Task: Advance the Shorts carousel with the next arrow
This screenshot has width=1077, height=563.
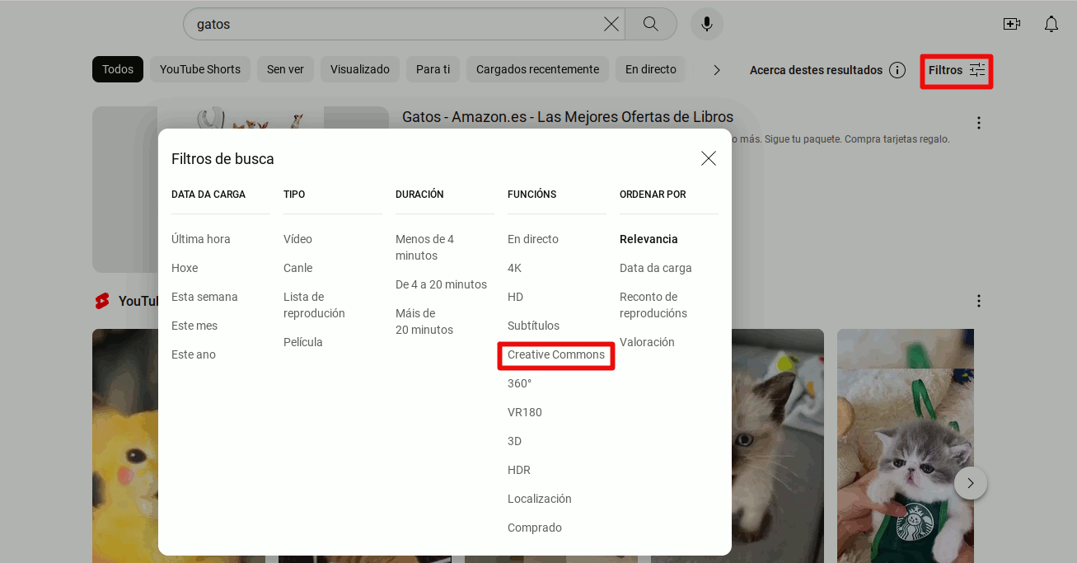Action: 970,483
